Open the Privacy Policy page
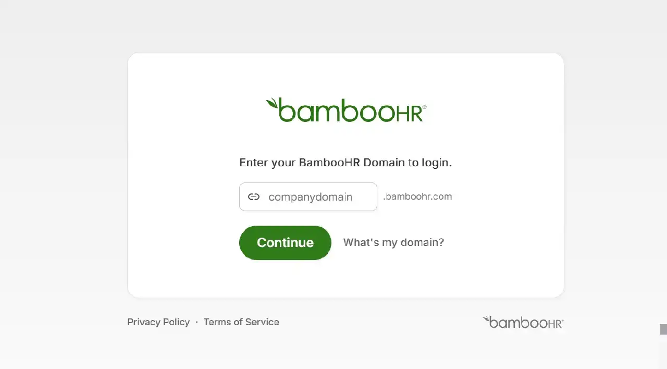Viewport: 667px width, 369px height. click(x=158, y=322)
